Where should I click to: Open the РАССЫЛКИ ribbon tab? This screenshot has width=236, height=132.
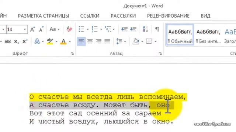(123, 16)
